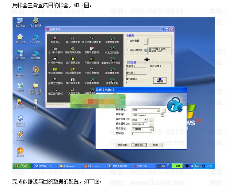Open the JPSKB desktop shortcut
This screenshot has width=225, height=189.
[x=35, y=71]
